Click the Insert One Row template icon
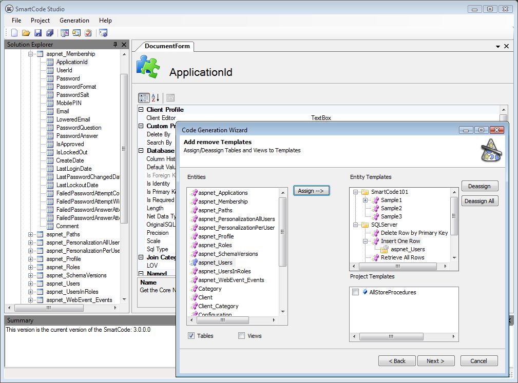The width and height of the screenshot is (518, 383). click(376, 241)
